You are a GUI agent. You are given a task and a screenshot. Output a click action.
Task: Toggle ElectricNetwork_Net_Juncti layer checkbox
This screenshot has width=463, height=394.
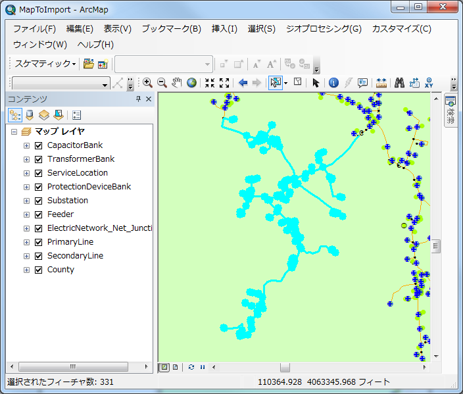click(38, 228)
